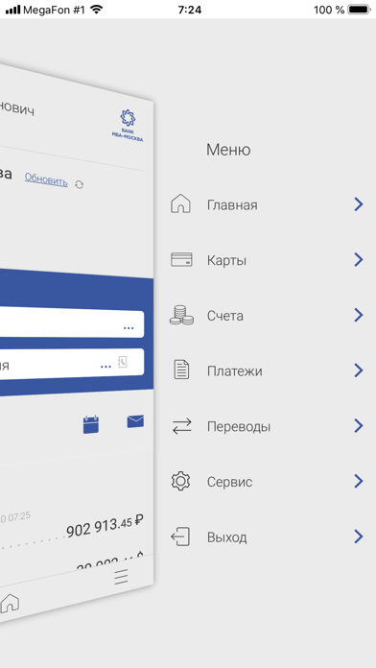Image resolution: width=376 pixels, height=668 pixels.
Task: Tap the hamburger menu icon at bottom
Action: click(122, 577)
